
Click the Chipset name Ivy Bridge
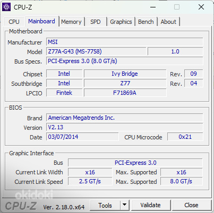pos(125,74)
